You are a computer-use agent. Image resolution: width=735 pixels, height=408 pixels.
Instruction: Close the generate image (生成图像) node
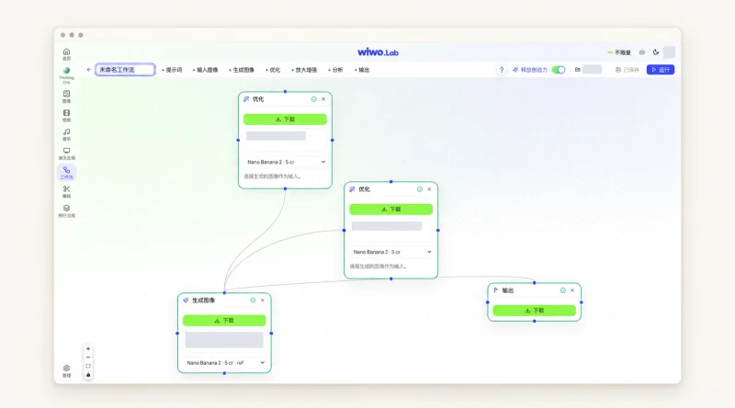(263, 300)
